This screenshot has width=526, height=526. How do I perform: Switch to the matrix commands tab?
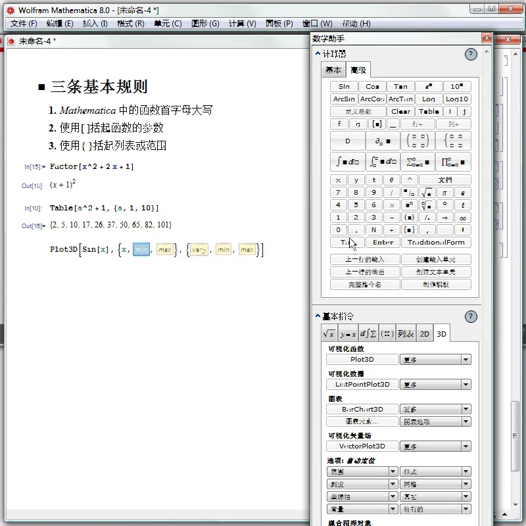(387, 334)
